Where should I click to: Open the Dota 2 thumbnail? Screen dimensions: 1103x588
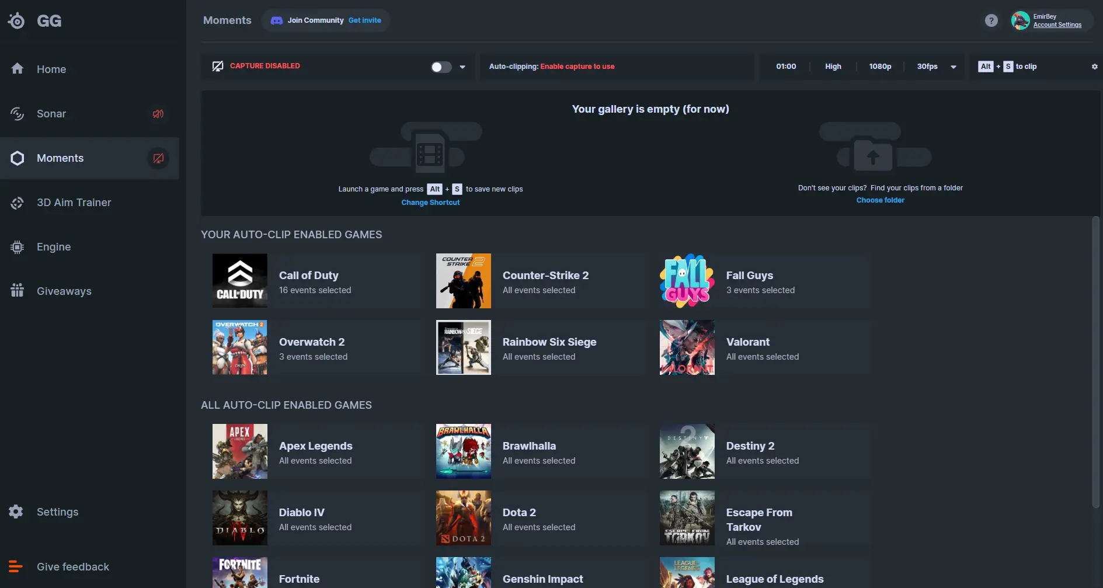pyautogui.click(x=464, y=518)
